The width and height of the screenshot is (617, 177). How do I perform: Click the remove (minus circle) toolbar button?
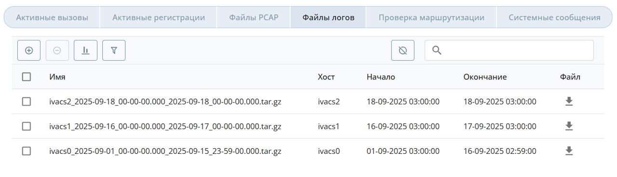coord(57,51)
